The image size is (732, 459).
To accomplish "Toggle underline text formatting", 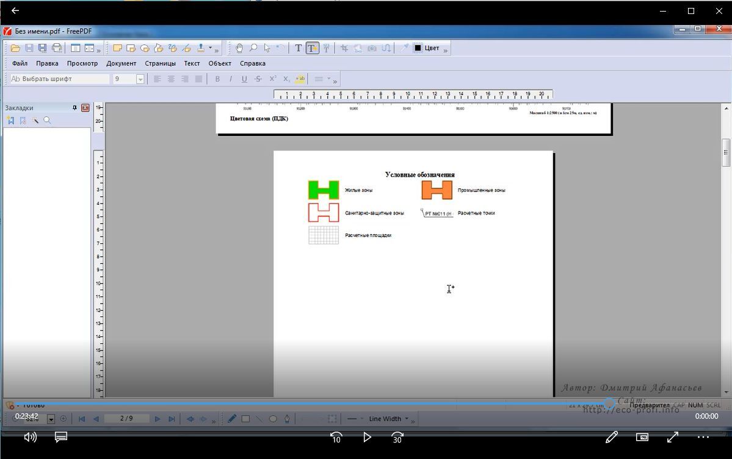I will click(x=244, y=79).
